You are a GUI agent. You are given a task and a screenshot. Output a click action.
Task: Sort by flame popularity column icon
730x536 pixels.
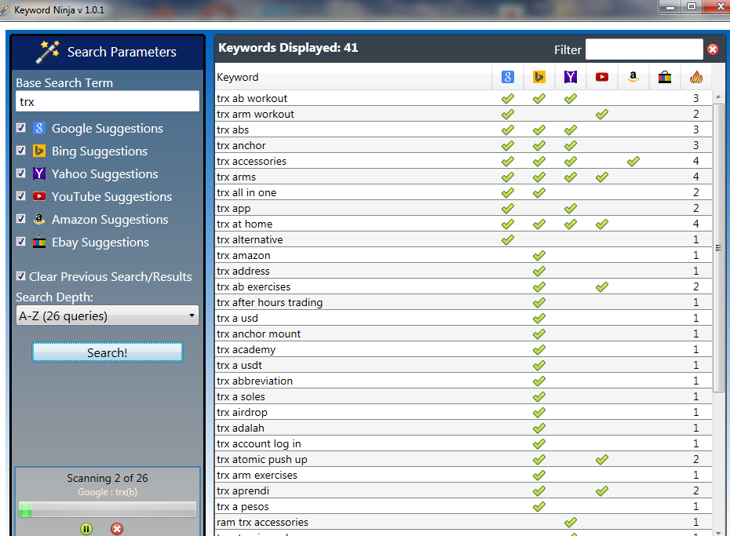(695, 77)
